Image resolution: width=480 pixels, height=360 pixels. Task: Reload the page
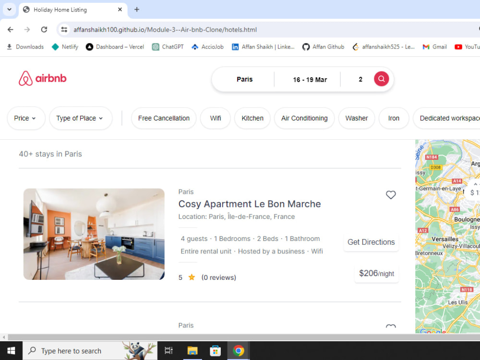(44, 29)
